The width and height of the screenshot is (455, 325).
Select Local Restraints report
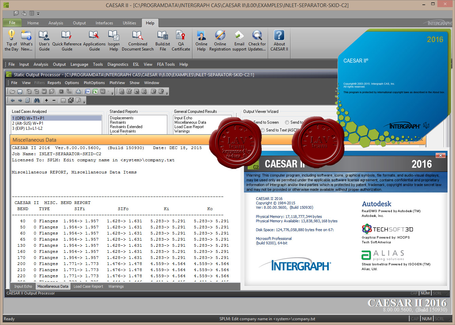click(x=123, y=131)
